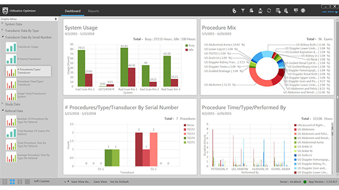Open Total dropdown in # Procedures/Type/Transducer chart
339x190 pixels.
coord(169,119)
